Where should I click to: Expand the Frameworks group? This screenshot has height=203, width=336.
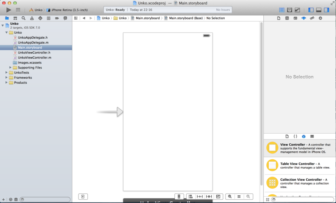(x=7, y=77)
